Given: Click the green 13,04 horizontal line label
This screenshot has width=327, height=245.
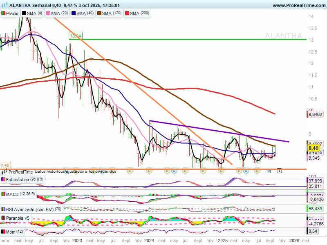Looking at the screenshot, I should (76, 36).
